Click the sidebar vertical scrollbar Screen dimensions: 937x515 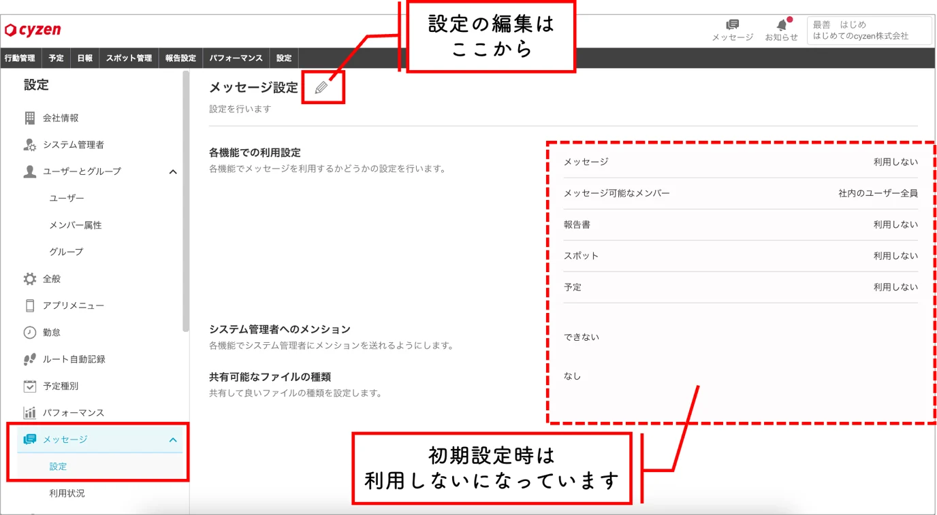(x=186, y=201)
